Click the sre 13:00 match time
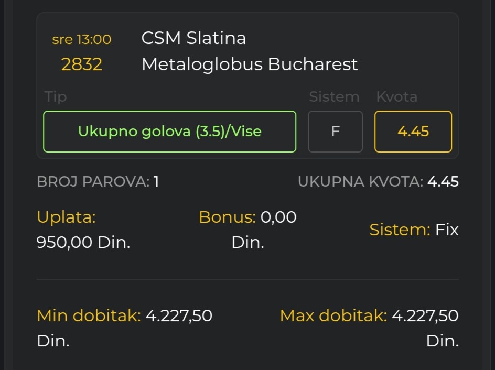The width and height of the screenshot is (495, 370). coord(81,39)
